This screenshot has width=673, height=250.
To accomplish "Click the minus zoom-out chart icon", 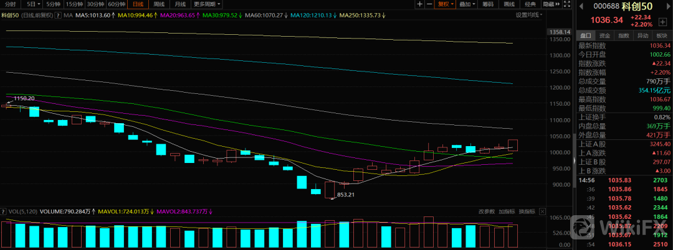I will [429, 4].
